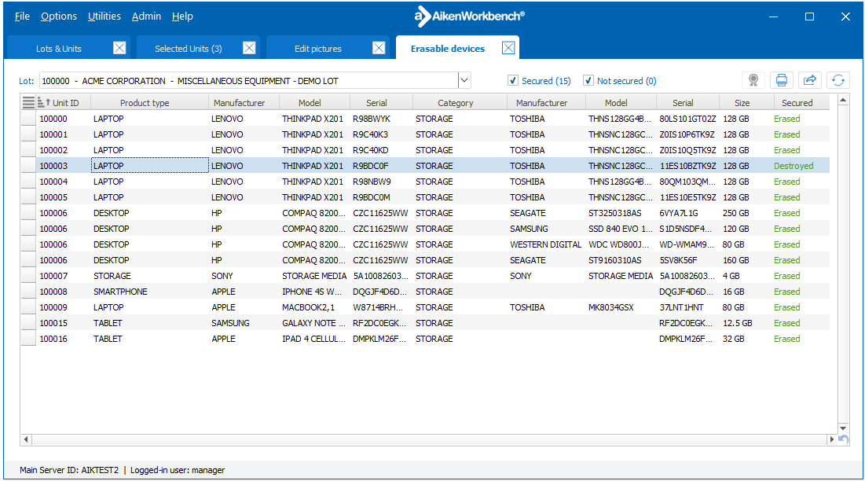Click the row selector for unit 100000

coord(28,119)
